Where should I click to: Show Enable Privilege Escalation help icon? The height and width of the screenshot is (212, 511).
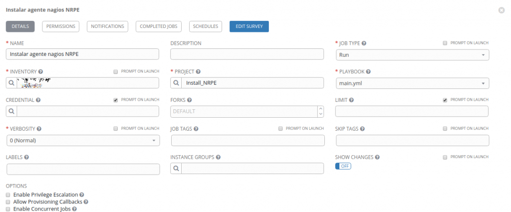click(x=82, y=195)
